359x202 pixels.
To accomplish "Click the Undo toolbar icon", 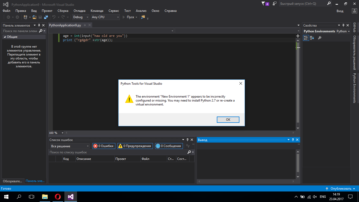I will click(x=54, y=17).
